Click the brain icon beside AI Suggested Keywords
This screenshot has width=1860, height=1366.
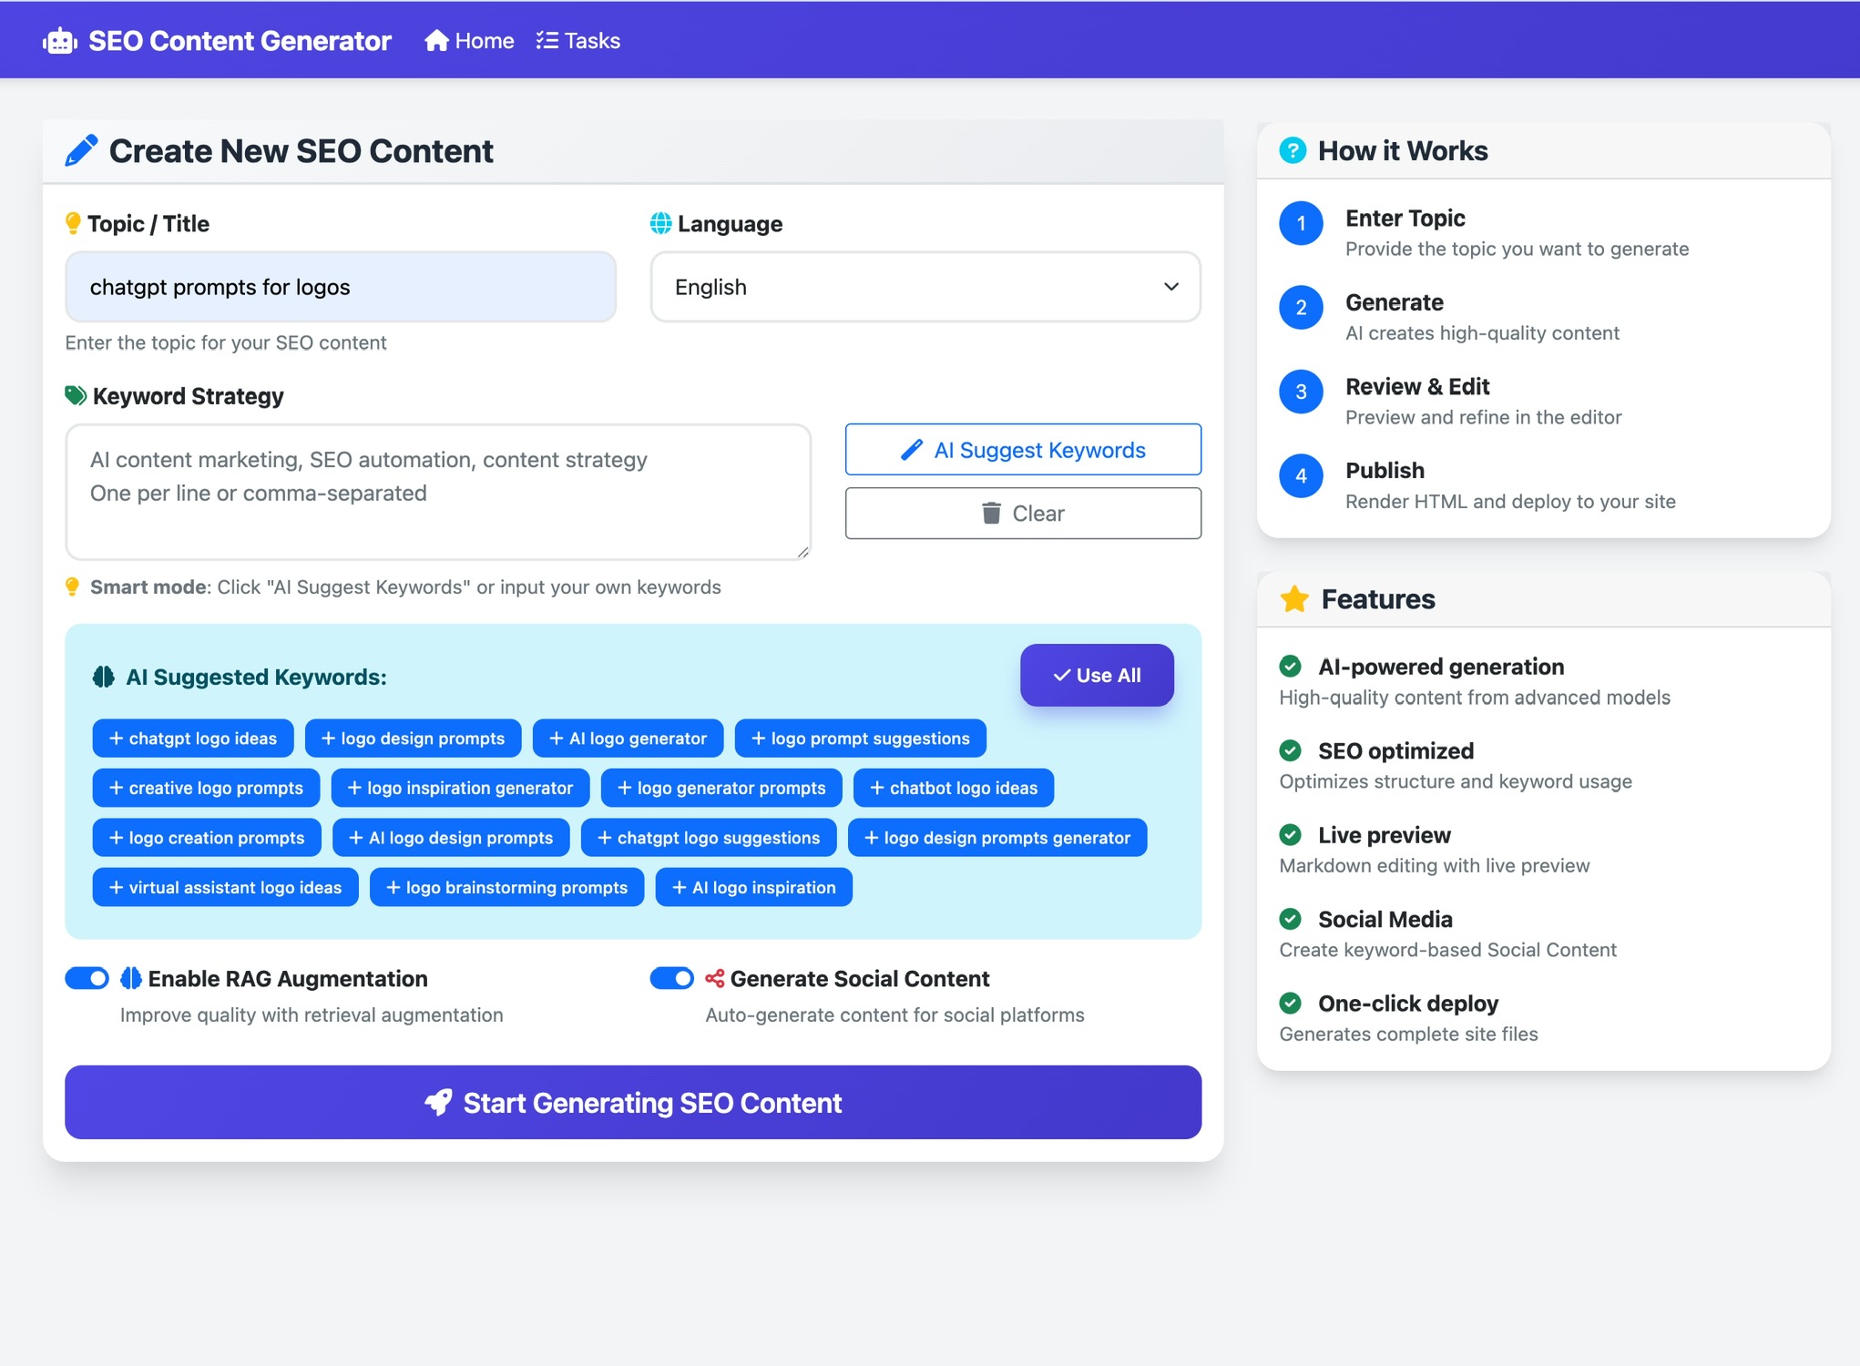point(104,677)
